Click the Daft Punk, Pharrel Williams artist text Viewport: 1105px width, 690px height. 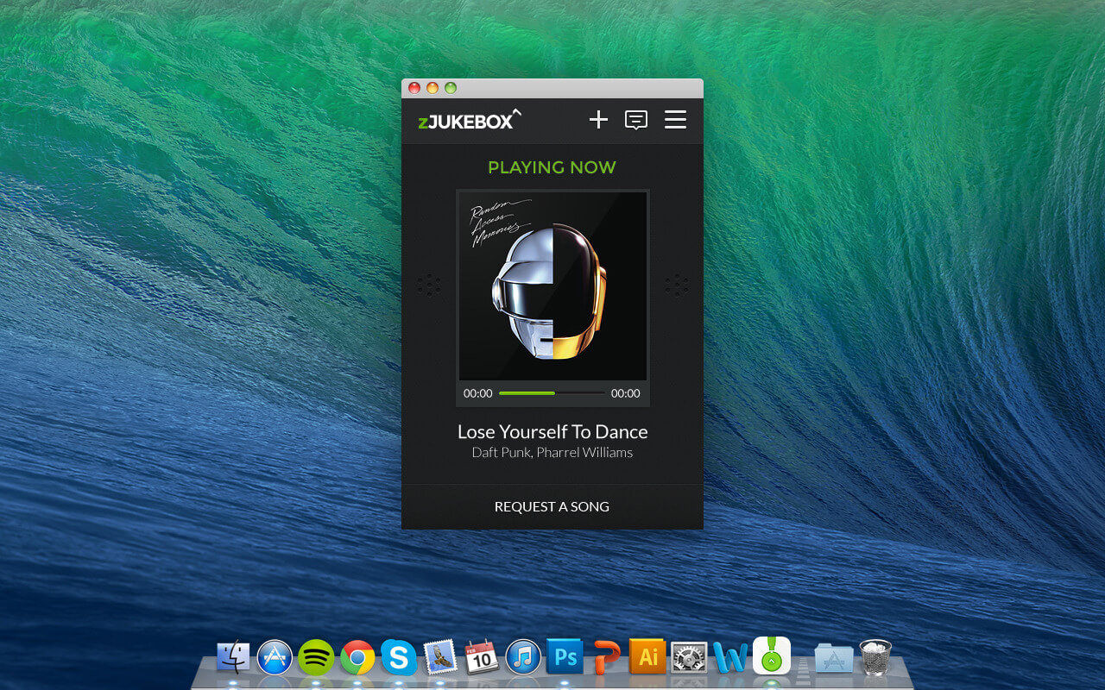click(x=552, y=453)
